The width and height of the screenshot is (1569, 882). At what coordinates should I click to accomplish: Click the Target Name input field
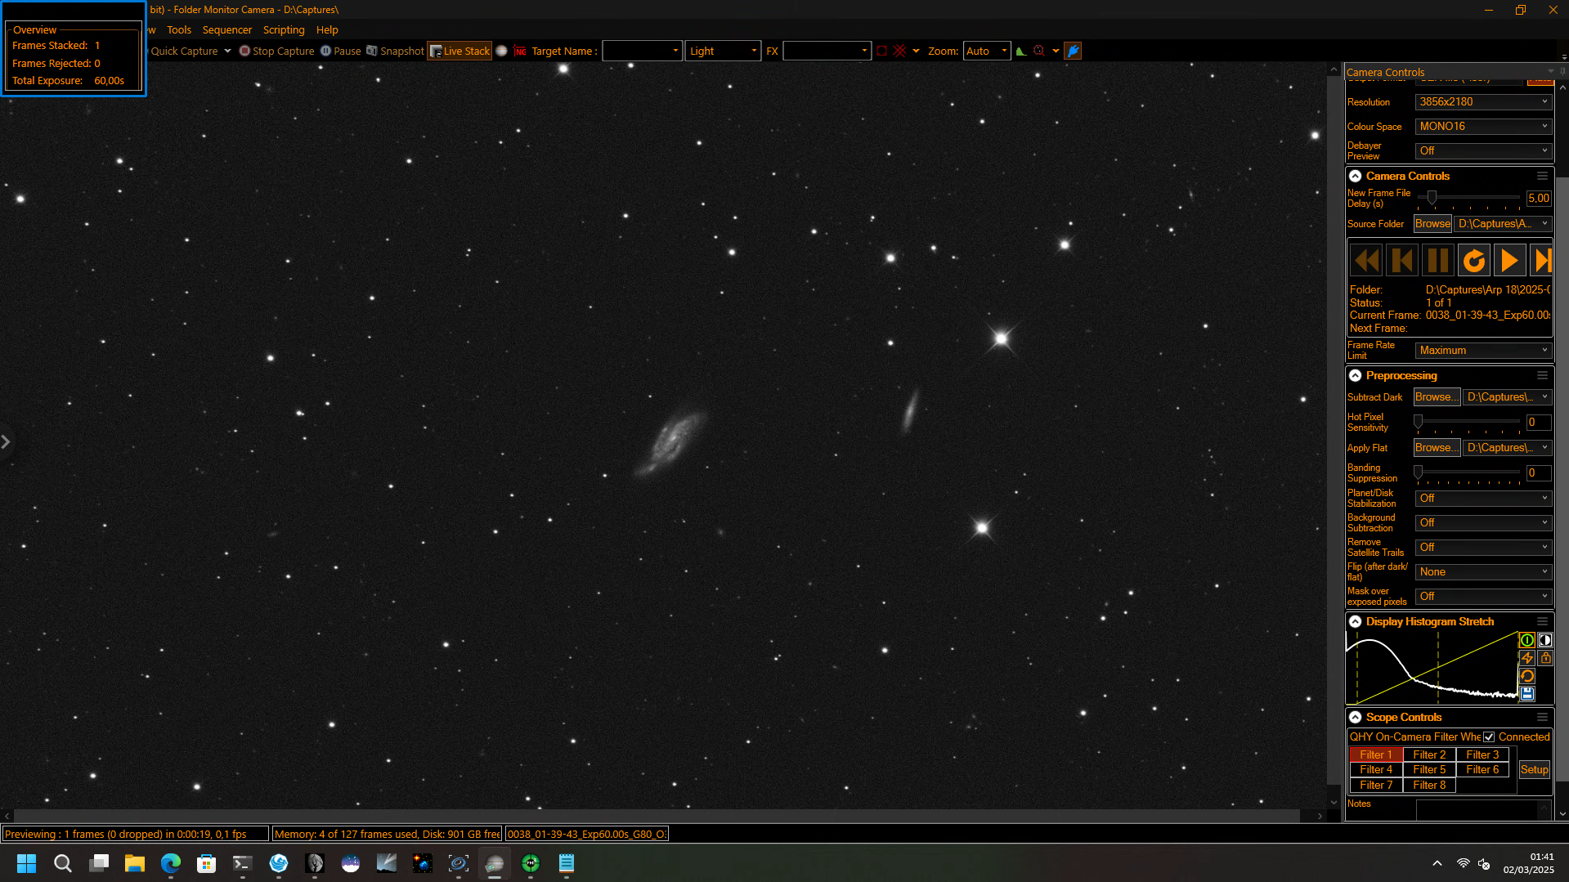click(x=642, y=51)
